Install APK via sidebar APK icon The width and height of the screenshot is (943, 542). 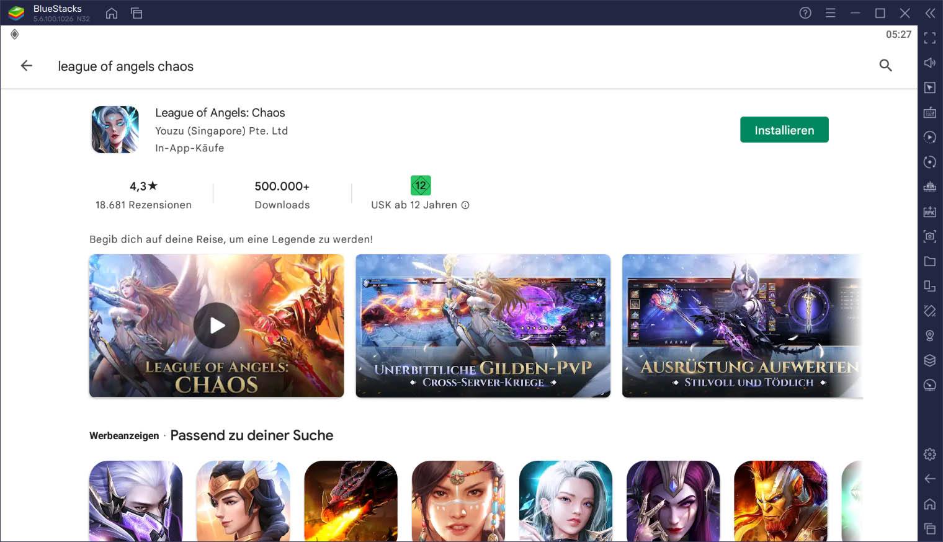click(x=929, y=211)
